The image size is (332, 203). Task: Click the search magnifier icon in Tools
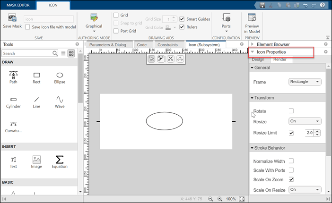55,53
